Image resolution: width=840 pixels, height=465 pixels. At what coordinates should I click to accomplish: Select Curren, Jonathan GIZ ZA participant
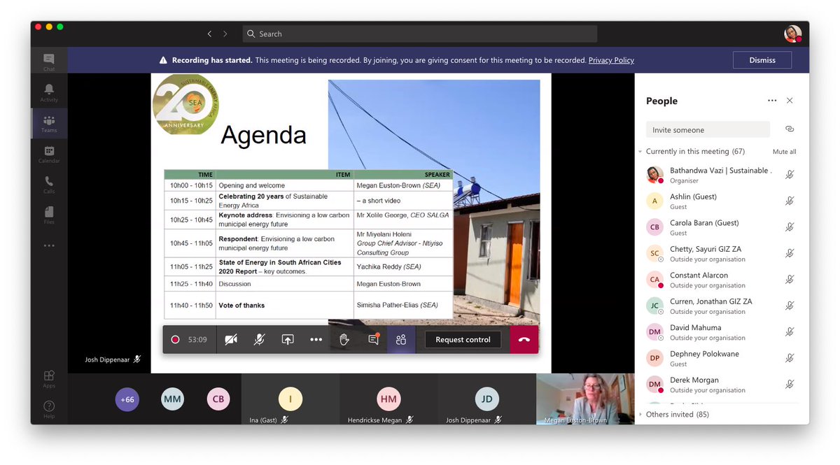pyautogui.click(x=721, y=306)
